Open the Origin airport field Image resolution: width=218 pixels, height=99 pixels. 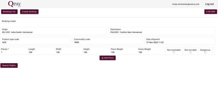(53, 31)
